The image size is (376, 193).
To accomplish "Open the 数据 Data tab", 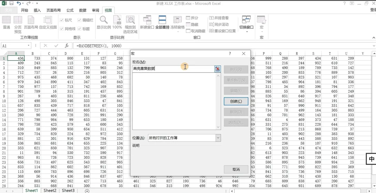I will tap(83, 10).
